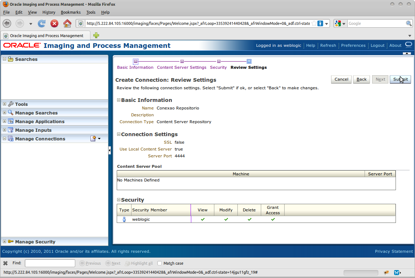The height and width of the screenshot is (278, 415).
Task: Click the weblogic user type icon
Action: click(124, 219)
